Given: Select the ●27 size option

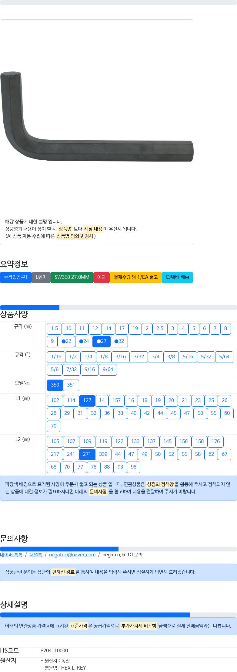Looking at the screenshot, I should point(102,341).
